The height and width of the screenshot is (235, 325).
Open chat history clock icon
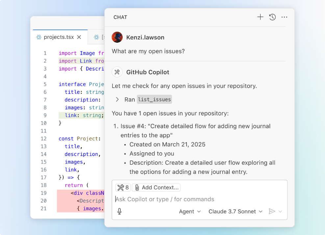pos(272,17)
